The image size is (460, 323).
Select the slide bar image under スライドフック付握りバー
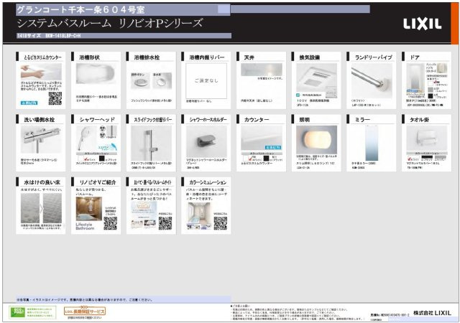click(x=151, y=143)
